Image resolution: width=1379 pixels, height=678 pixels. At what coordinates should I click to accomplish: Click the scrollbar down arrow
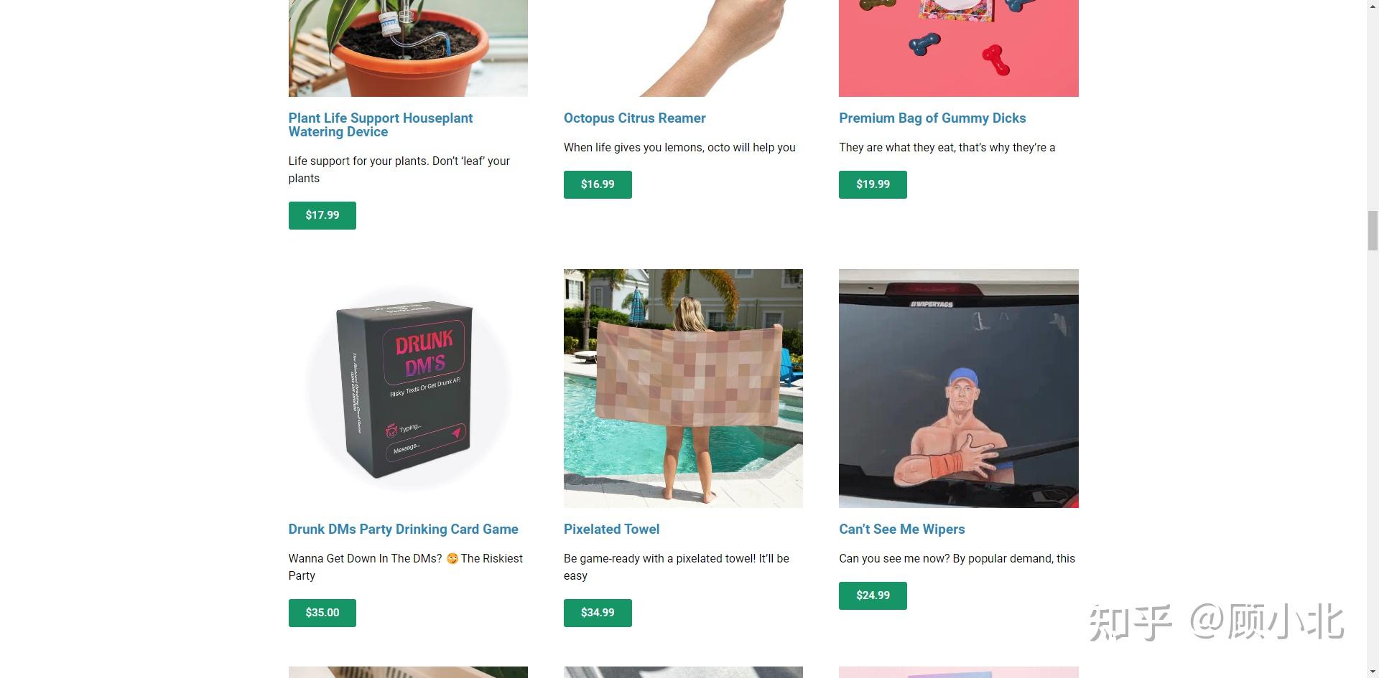(1373, 672)
